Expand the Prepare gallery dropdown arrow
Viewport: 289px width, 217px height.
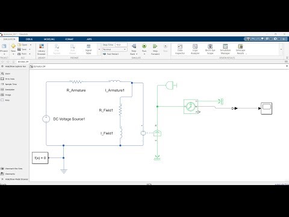pos(99,49)
